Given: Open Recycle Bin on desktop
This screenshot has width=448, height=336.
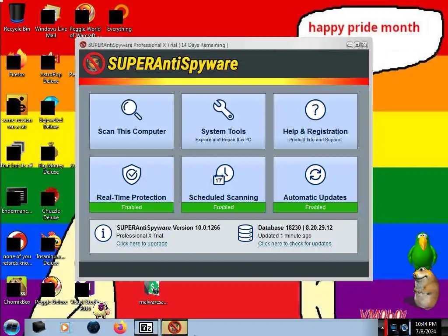Looking at the screenshot, I should [x=17, y=17].
